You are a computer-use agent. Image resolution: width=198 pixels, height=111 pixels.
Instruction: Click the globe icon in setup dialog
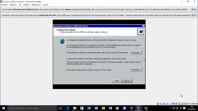(x=62, y=41)
